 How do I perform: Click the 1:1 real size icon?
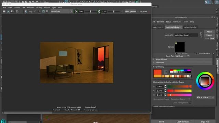pyautogui.click(x=39, y=11)
